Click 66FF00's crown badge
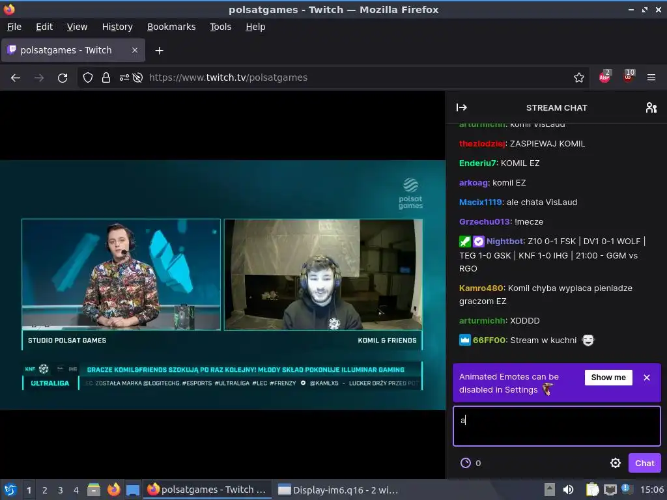This screenshot has width=667, height=500. point(465,340)
